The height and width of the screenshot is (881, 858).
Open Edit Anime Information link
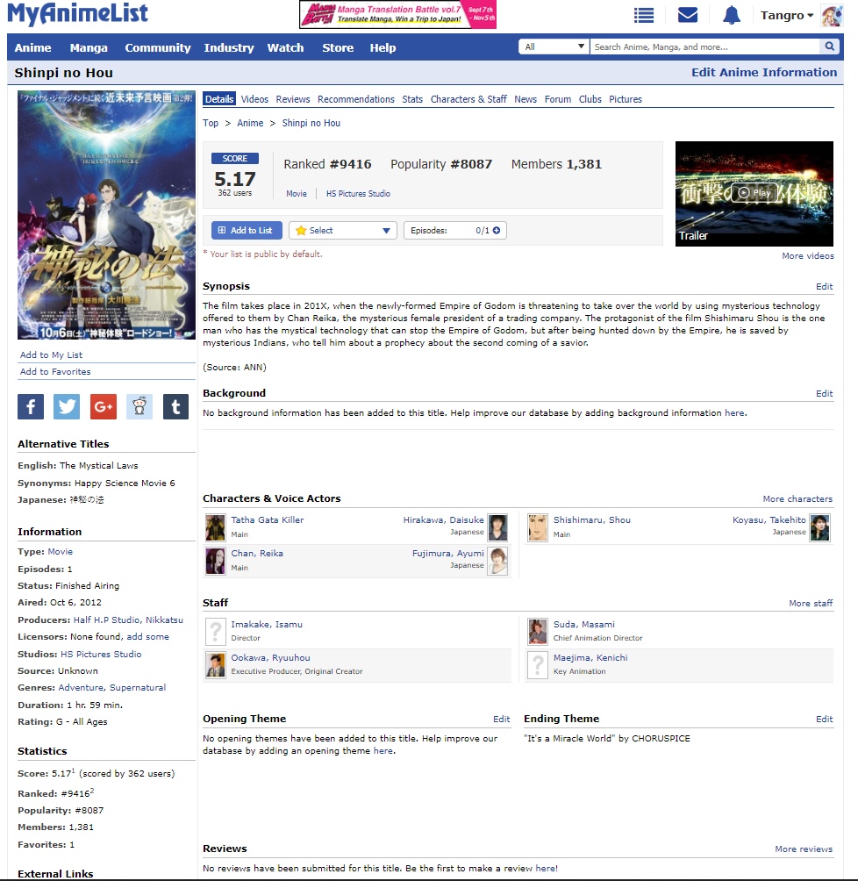[x=764, y=72]
